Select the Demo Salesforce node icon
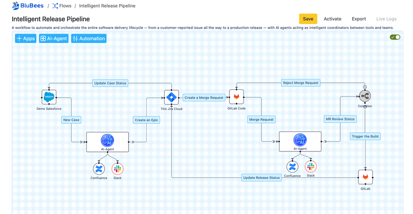413x214 pixels. pyautogui.click(x=49, y=97)
